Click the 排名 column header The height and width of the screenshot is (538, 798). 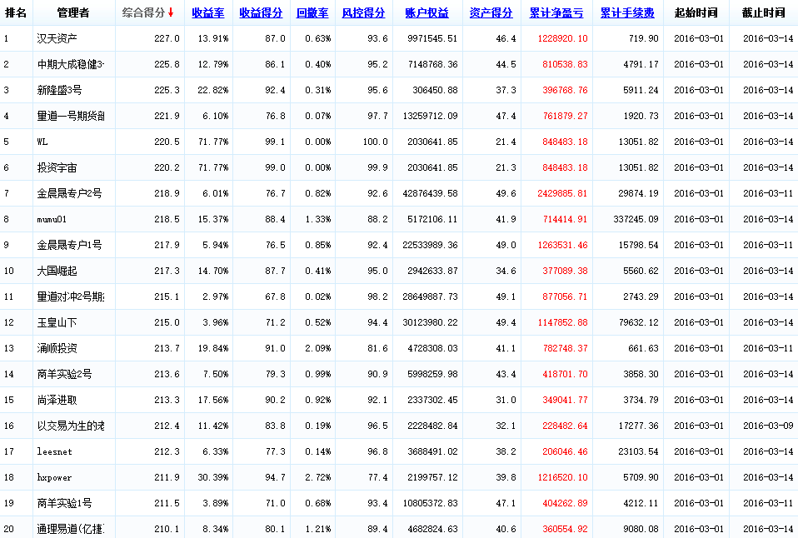tap(15, 12)
